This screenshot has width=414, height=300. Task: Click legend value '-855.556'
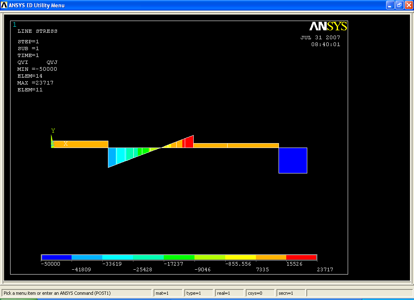coord(238,264)
